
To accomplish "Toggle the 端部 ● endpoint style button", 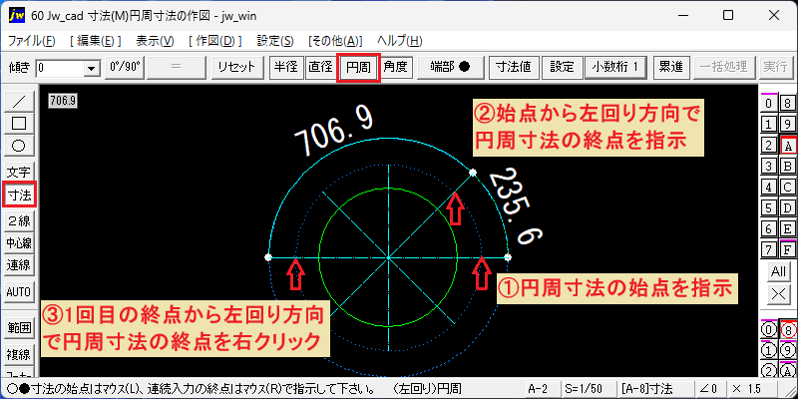I will tap(451, 67).
